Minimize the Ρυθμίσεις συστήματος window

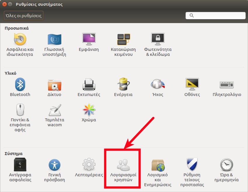point(10,4)
